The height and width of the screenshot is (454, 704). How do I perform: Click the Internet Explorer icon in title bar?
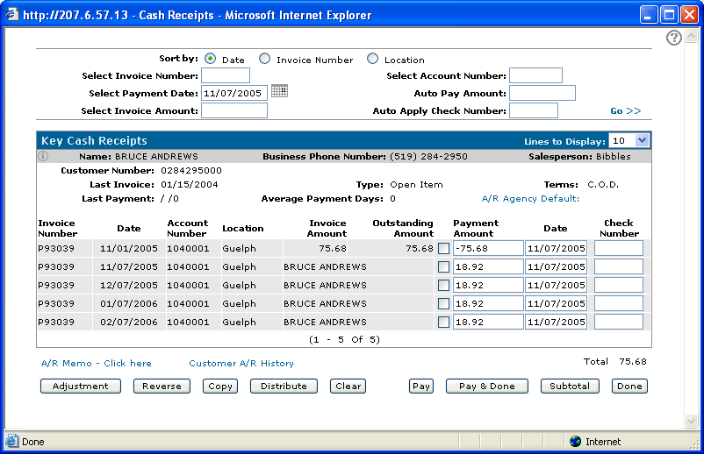(x=11, y=15)
